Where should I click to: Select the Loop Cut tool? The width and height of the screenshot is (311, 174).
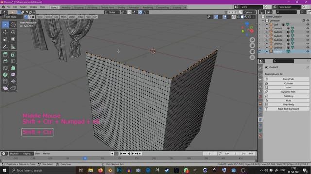[13, 61]
